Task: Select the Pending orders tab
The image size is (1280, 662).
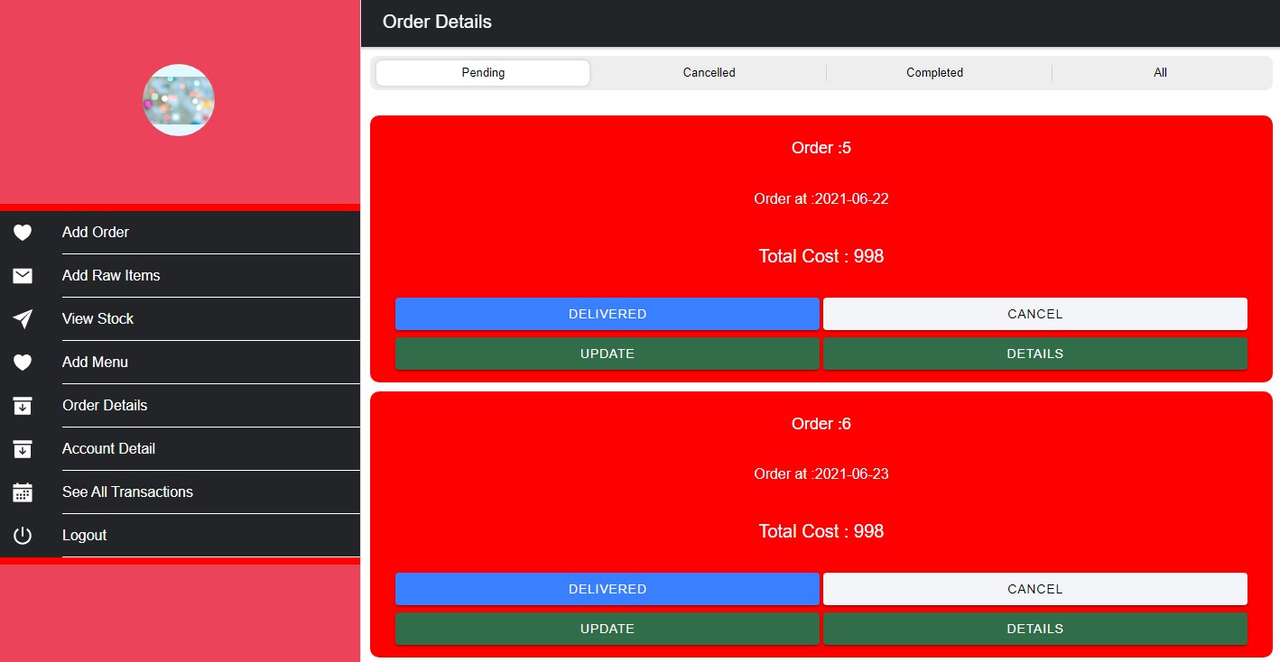Action: pos(483,73)
